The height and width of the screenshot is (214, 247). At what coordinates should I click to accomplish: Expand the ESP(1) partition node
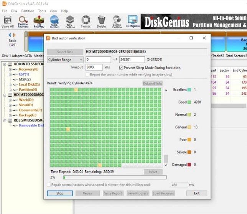point(10,74)
